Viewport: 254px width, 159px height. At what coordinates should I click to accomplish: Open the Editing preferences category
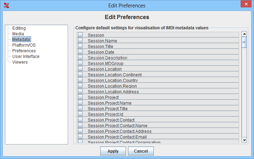(x=19, y=28)
